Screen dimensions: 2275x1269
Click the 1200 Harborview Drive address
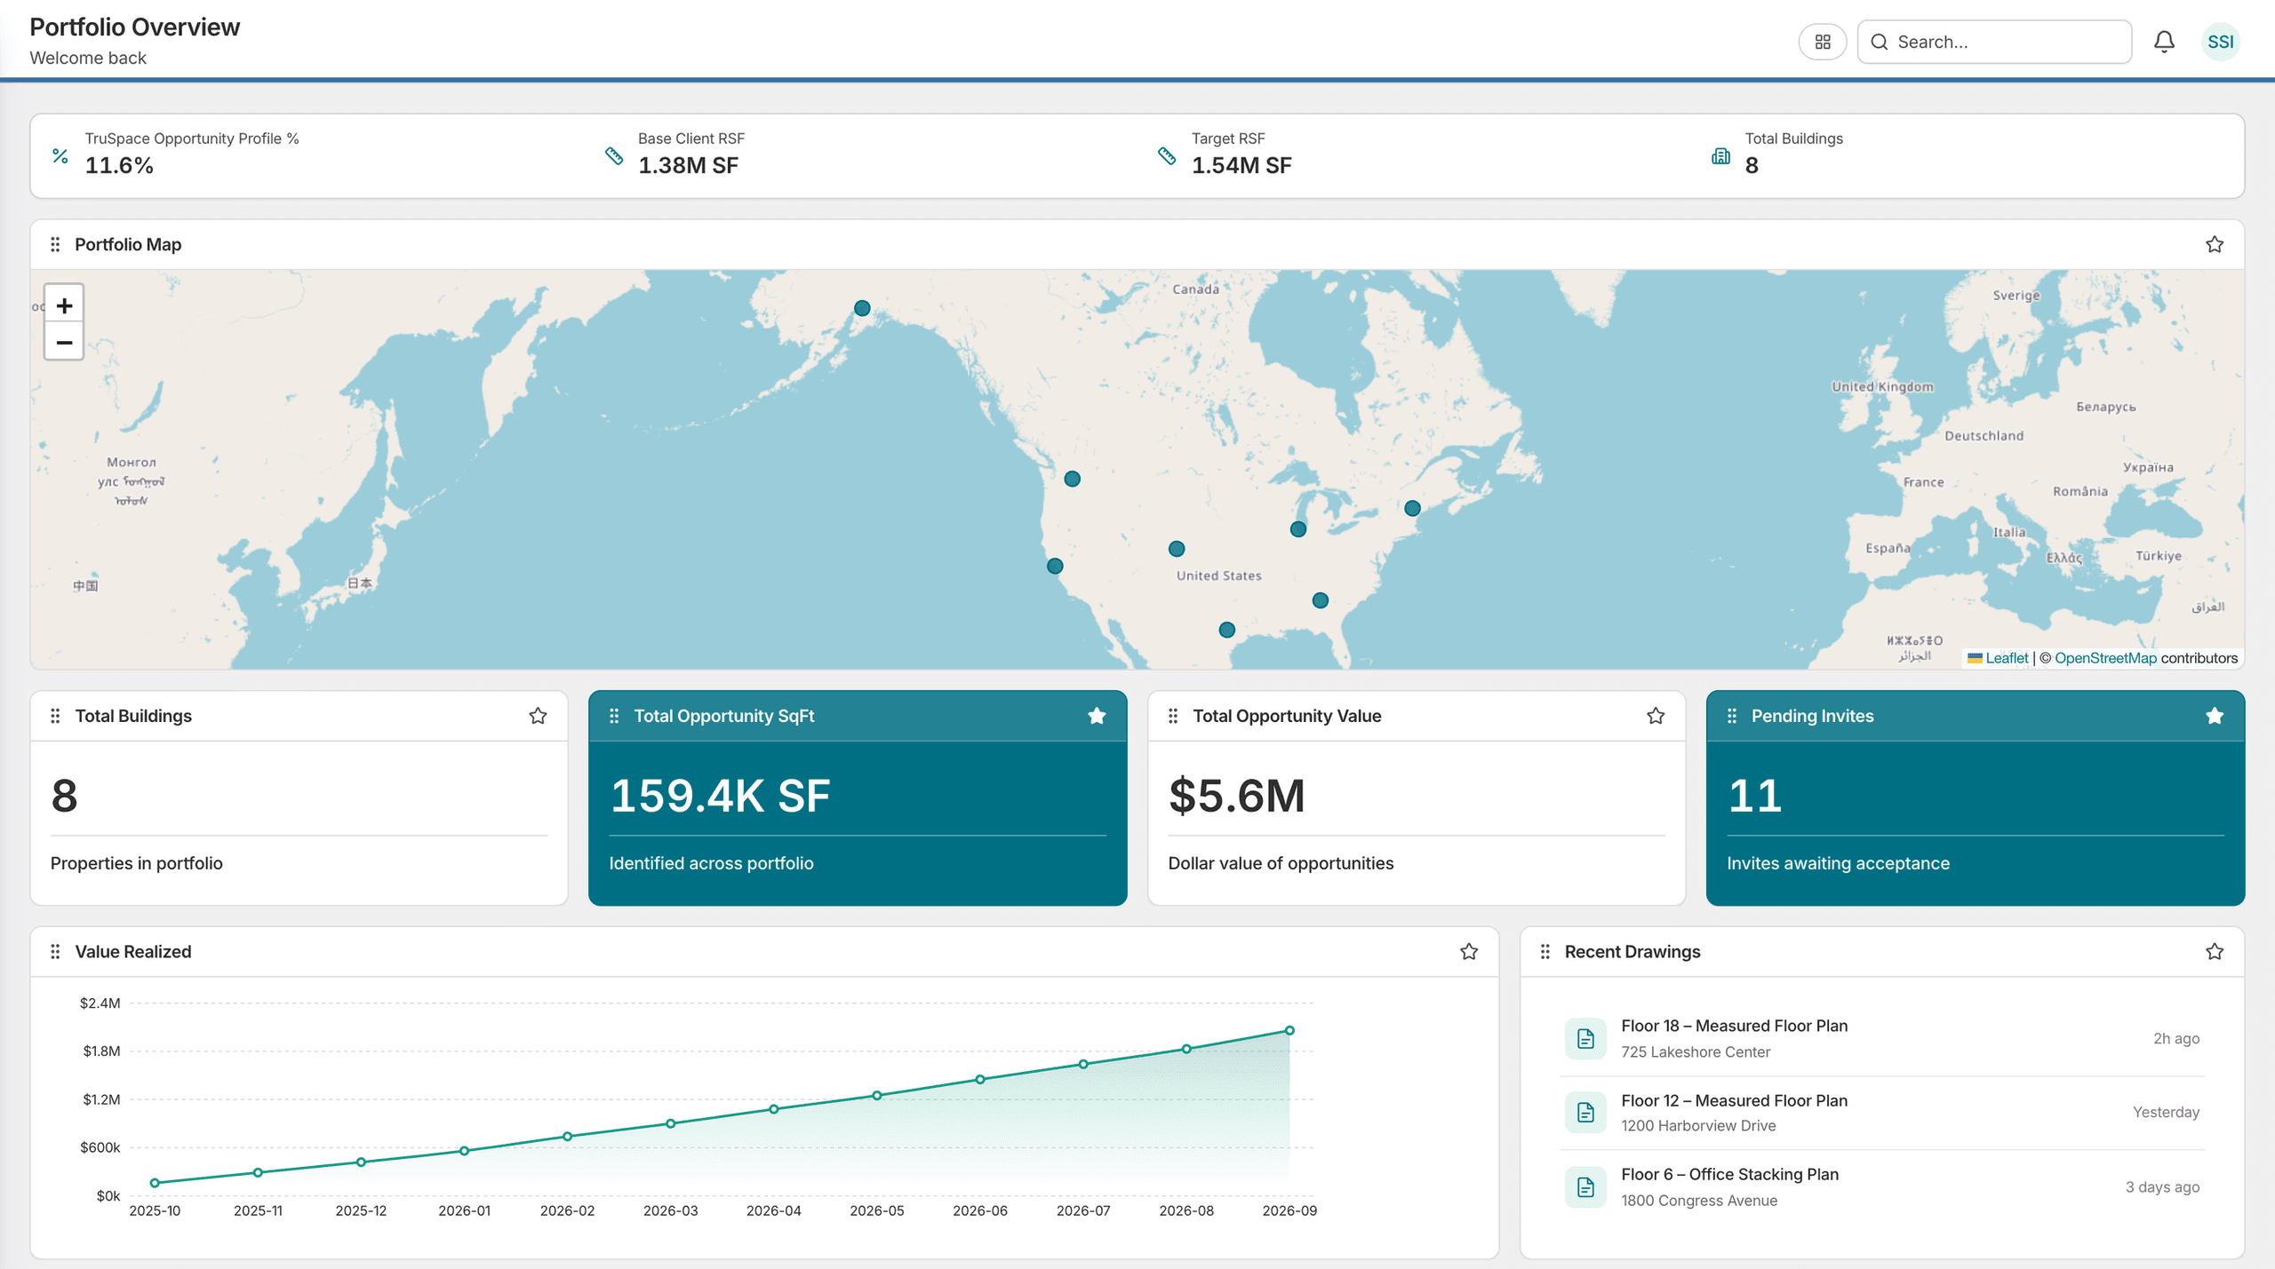pyautogui.click(x=1697, y=1126)
